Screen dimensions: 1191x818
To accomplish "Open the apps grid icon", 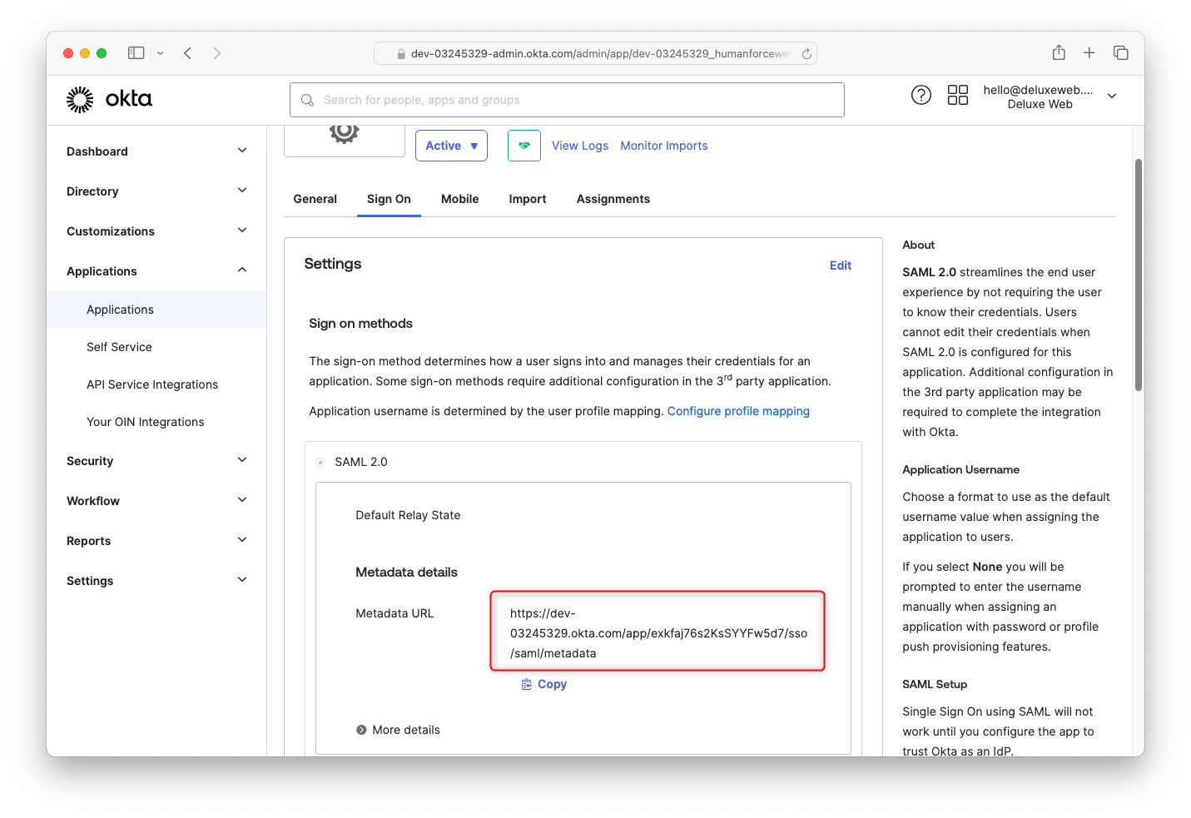I will tap(958, 95).
